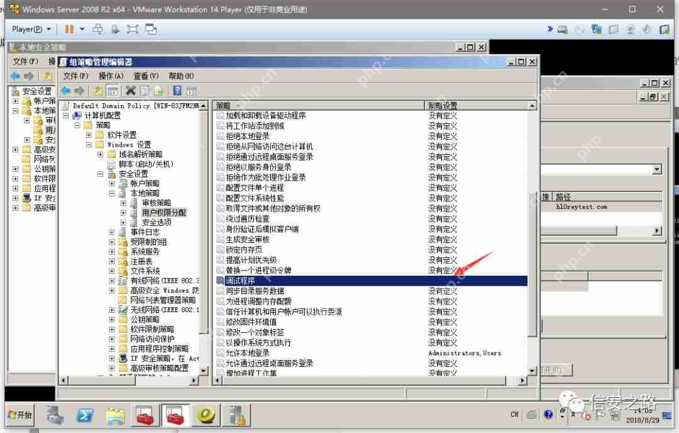Toggle console tree show/hide toolbar icon
Image resolution: width=679 pixels, height=433 pixels.
113,91
